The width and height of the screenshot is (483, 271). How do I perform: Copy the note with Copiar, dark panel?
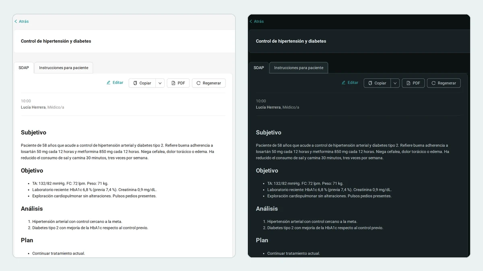pyautogui.click(x=377, y=83)
